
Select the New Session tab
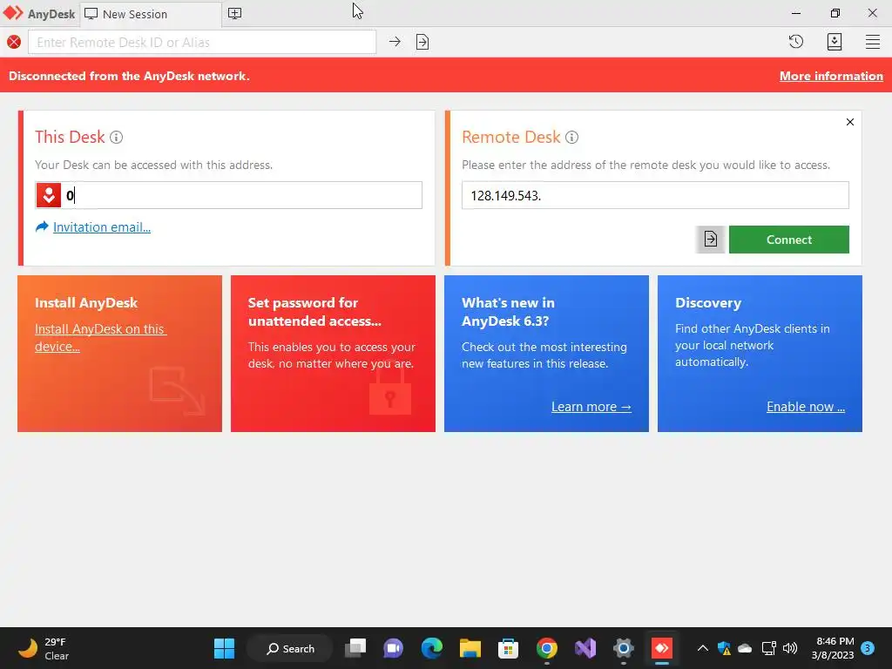150,14
